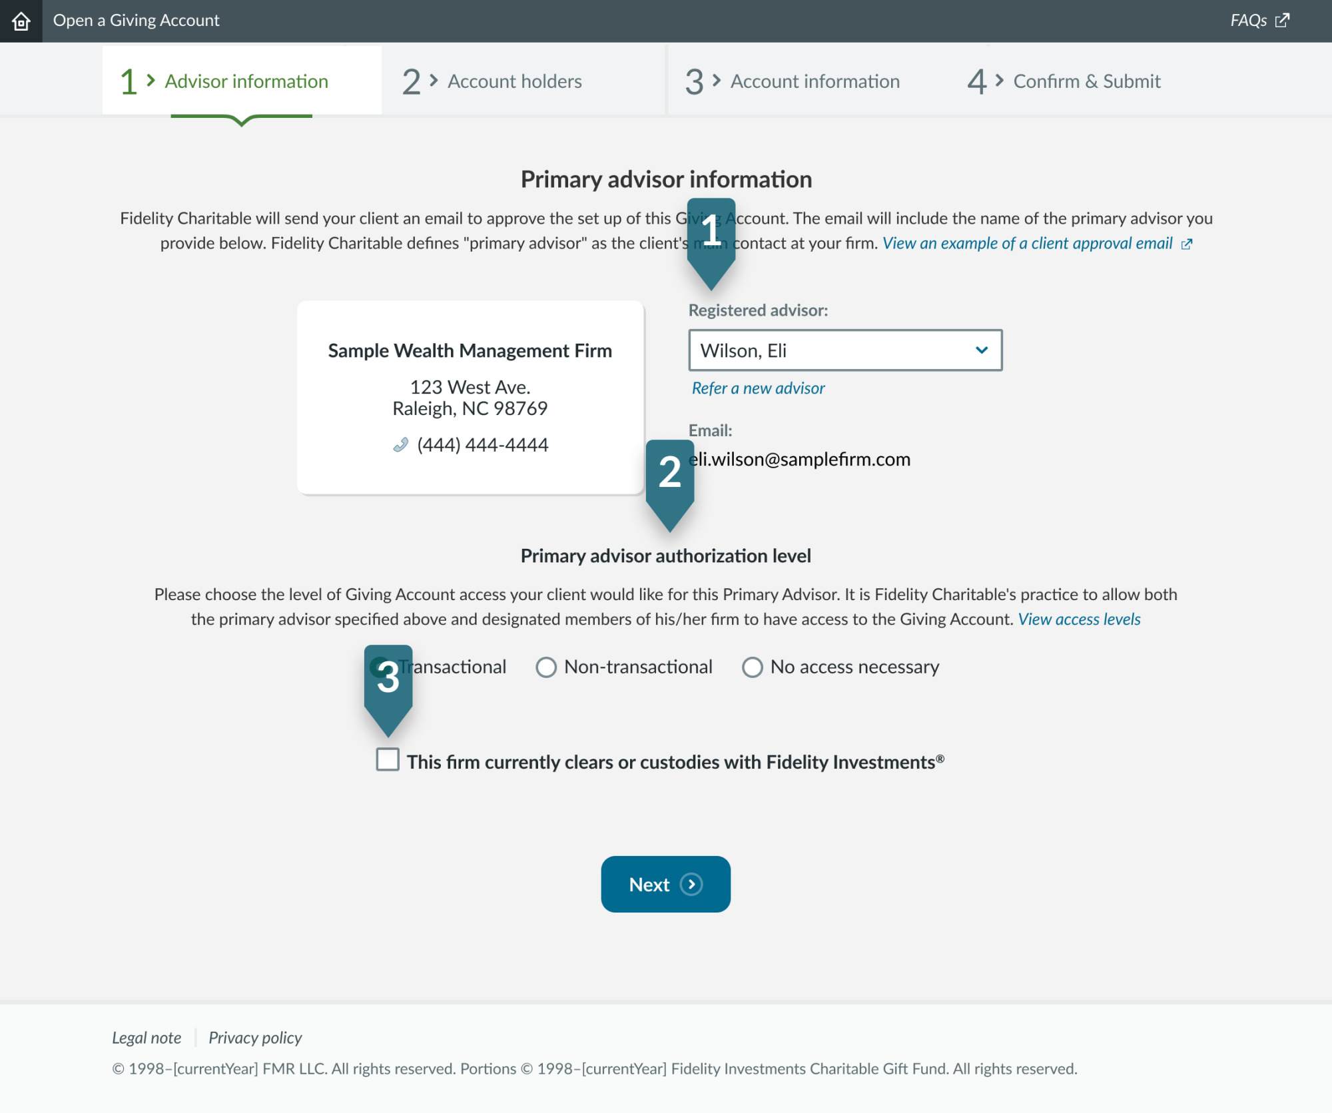Screen dimensions: 1332x1113
Task: Select the No access necessary radio button
Action: (751, 667)
